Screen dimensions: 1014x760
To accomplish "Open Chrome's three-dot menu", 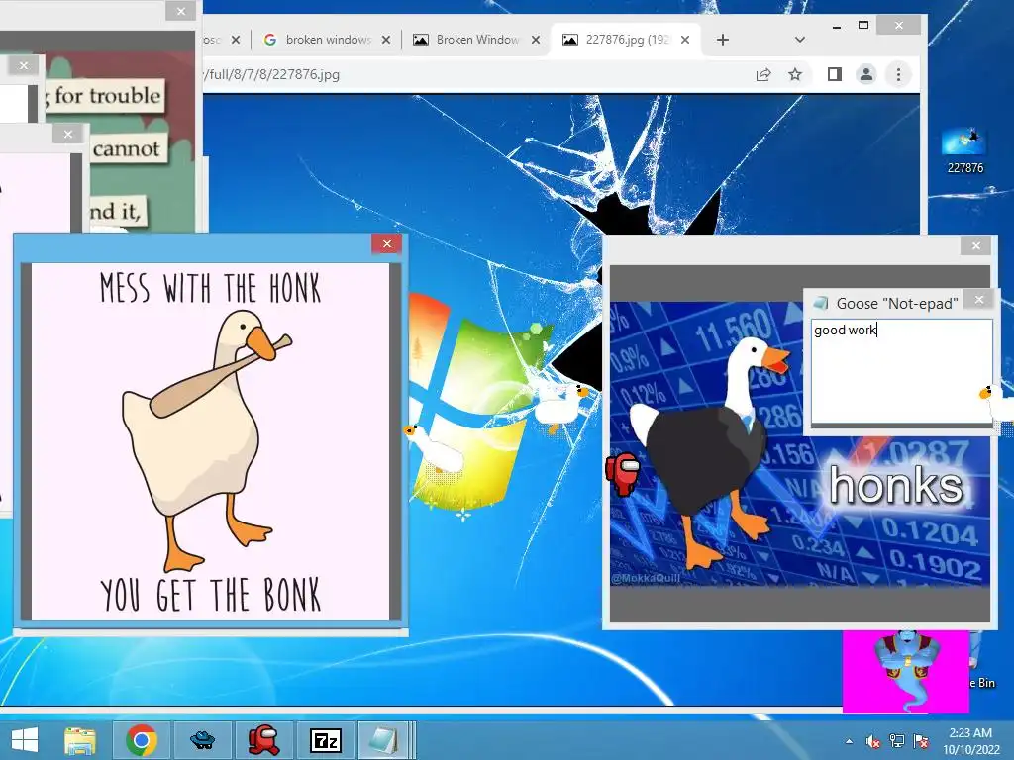I will click(x=898, y=75).
